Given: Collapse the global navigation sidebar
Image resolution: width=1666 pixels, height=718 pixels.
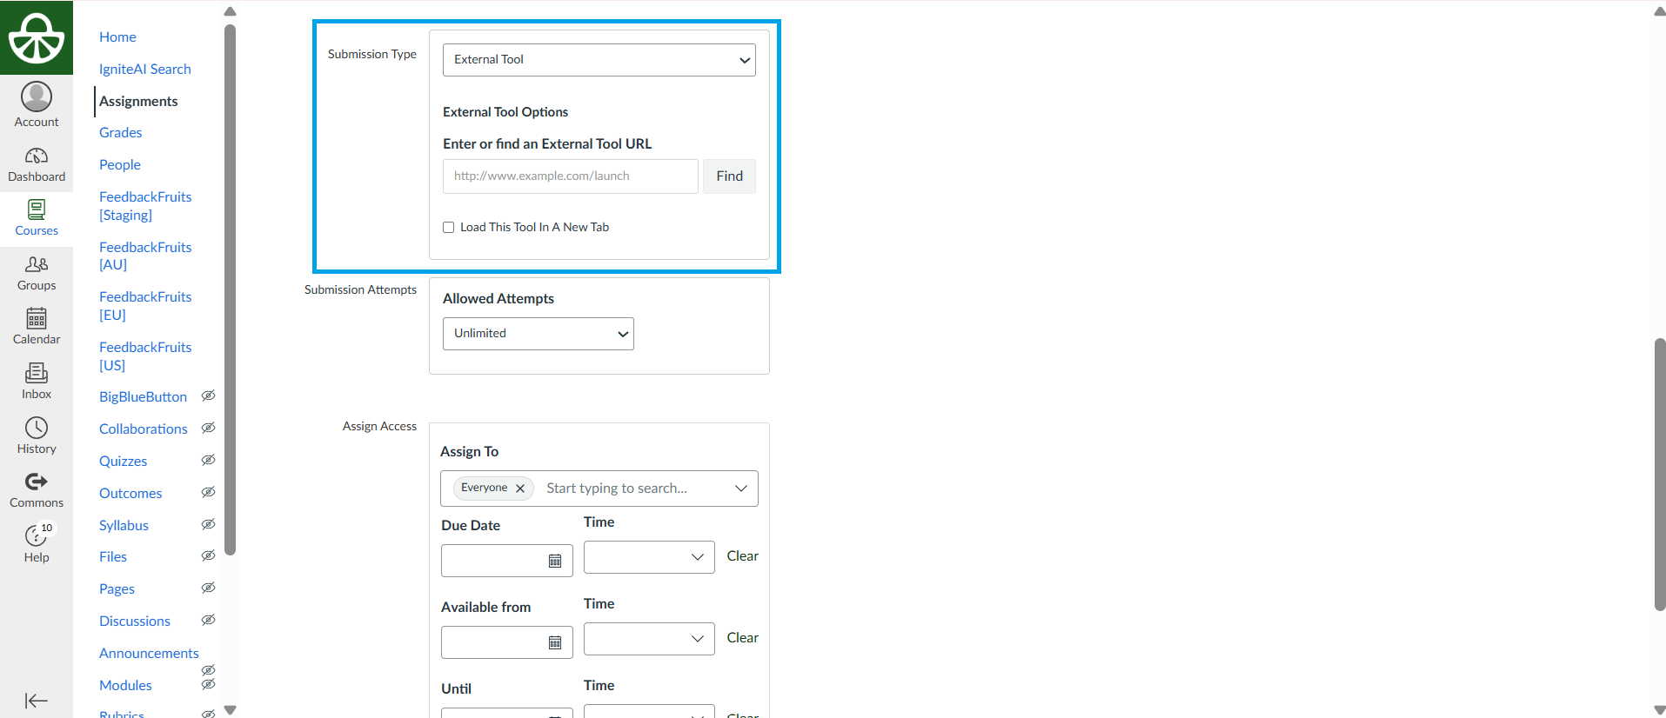Looking at the screenshot, I should click(x=37, y=701).
